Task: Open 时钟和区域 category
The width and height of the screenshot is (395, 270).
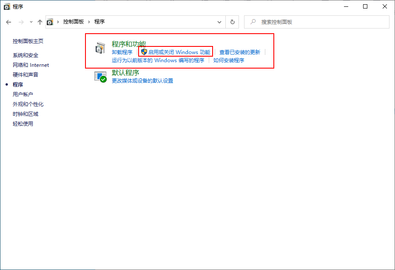Action: pos(26,114)
